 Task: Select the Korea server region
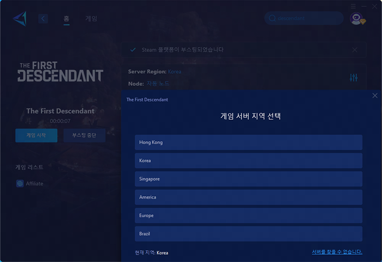coord(248,160)
